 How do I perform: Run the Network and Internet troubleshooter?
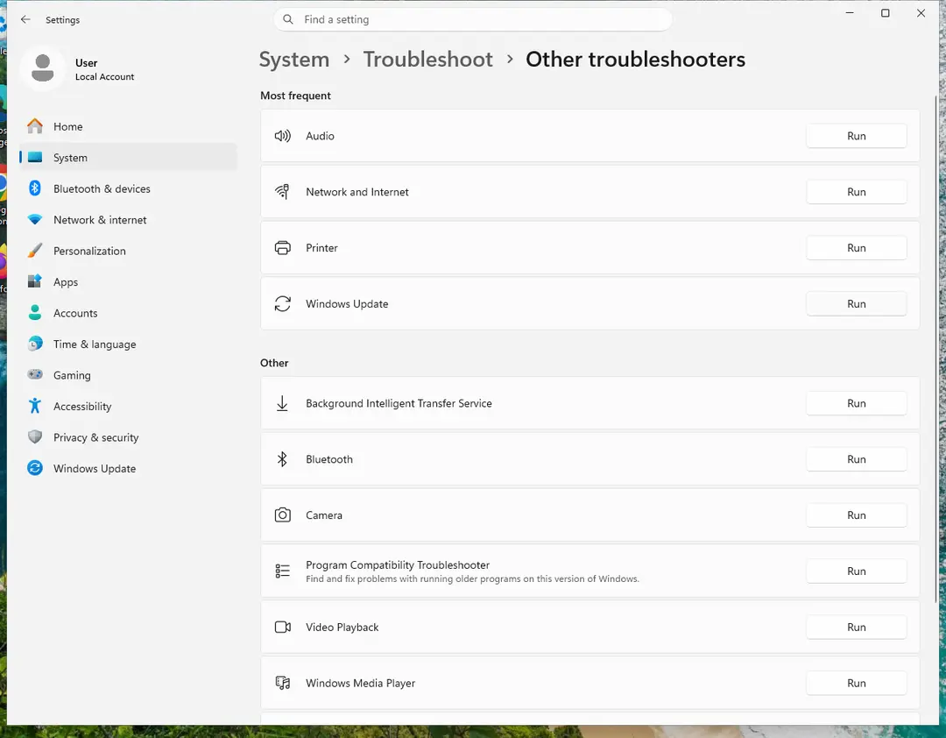point(856,191)
